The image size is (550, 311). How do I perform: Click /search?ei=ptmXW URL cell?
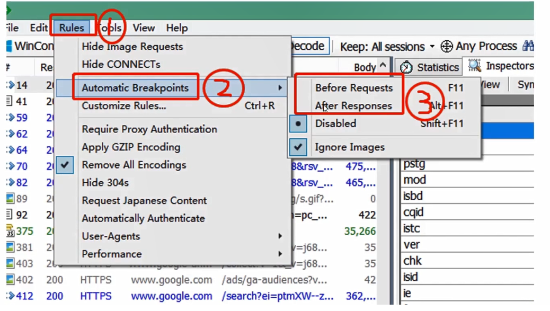pos(278,296)
